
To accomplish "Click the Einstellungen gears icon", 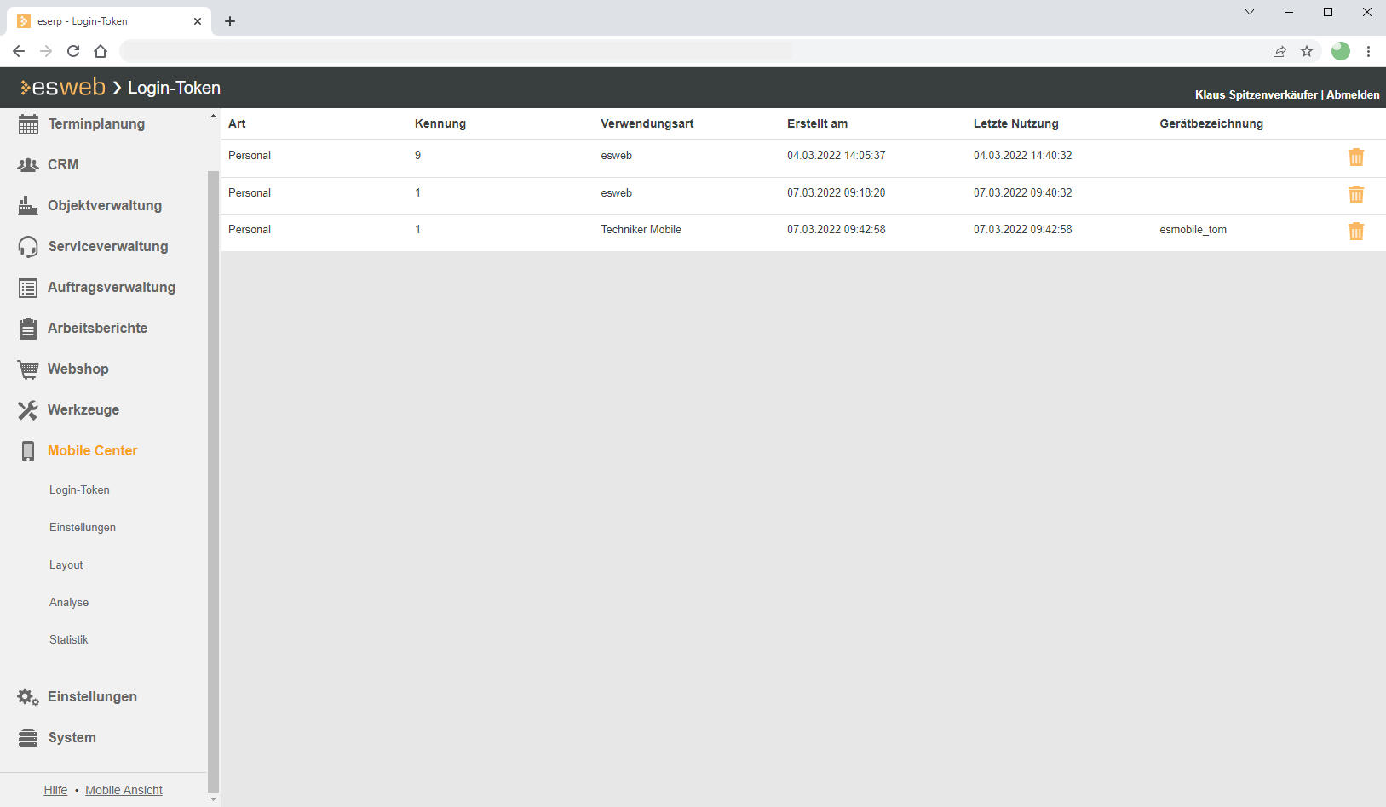I will pyautogui.click(x=28, y=697).
